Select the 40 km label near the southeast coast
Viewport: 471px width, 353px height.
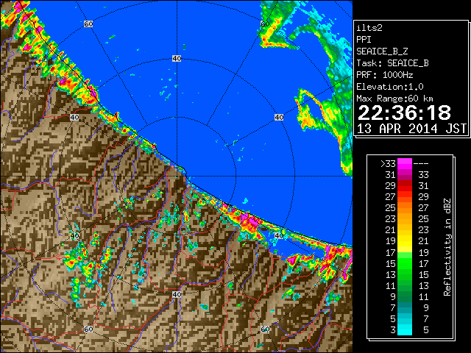(x=279, y=235)
